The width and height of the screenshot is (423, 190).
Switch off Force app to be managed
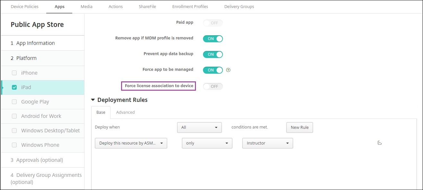tap(213, 70)
